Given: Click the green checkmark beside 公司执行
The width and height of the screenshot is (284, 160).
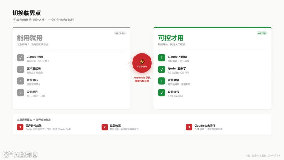Looking at the screenshot, I should point(162,93).
